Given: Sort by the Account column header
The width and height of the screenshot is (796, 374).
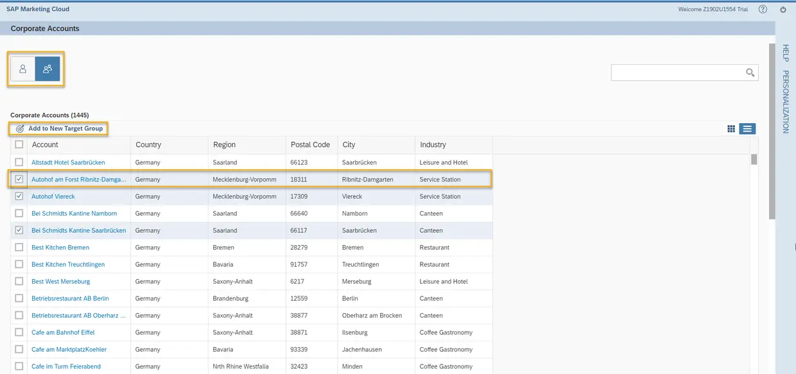Looking at the screenshot, I should pyautogui.click(x=79, y=145).
